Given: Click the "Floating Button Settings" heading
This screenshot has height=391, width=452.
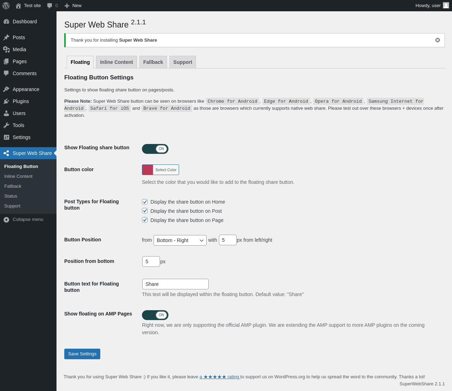Looking at the screenshot, I should (x=99, y=78).
